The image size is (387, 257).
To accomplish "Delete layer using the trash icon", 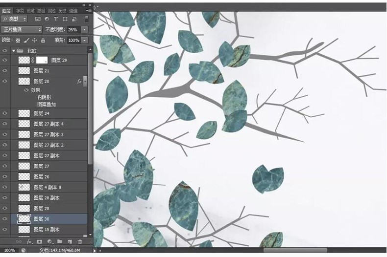I will (80, 241).
